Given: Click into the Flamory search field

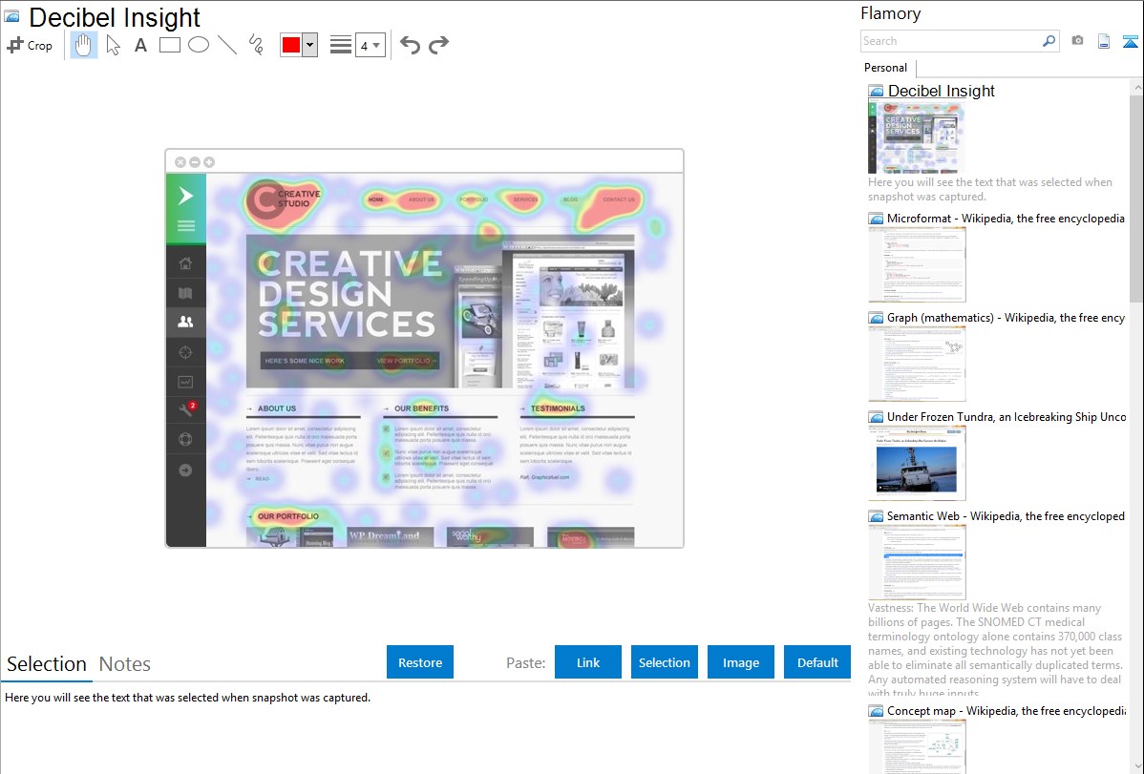Looking at the screenshot, I should tap(950, 41).
